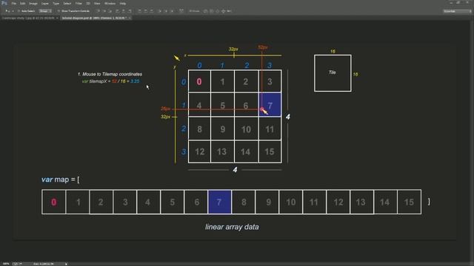Click the Photoshop Ps logo icon

coord(4,3)
